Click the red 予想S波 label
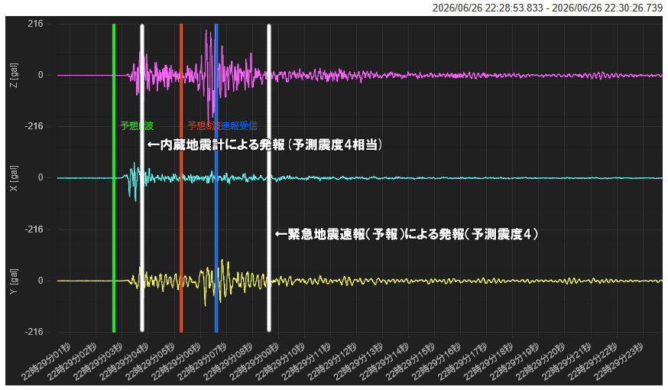 click(x=204, y=125)
